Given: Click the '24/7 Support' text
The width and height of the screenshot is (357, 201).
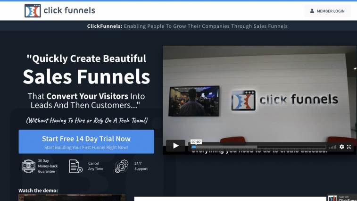Looking at the screenshot, I should click(141, 166).
